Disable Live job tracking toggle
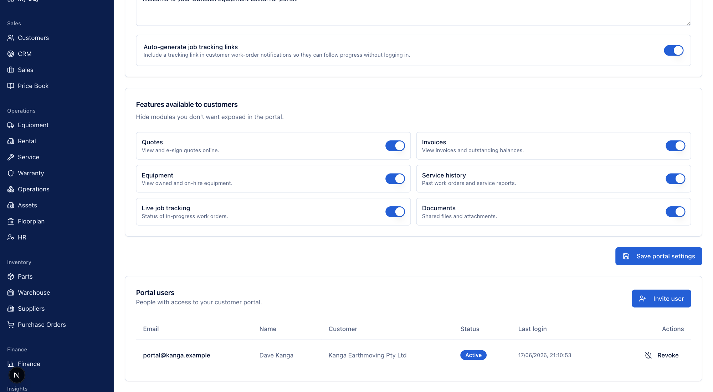Viewport: 713px width, 392px height. [x=395, y=212]
